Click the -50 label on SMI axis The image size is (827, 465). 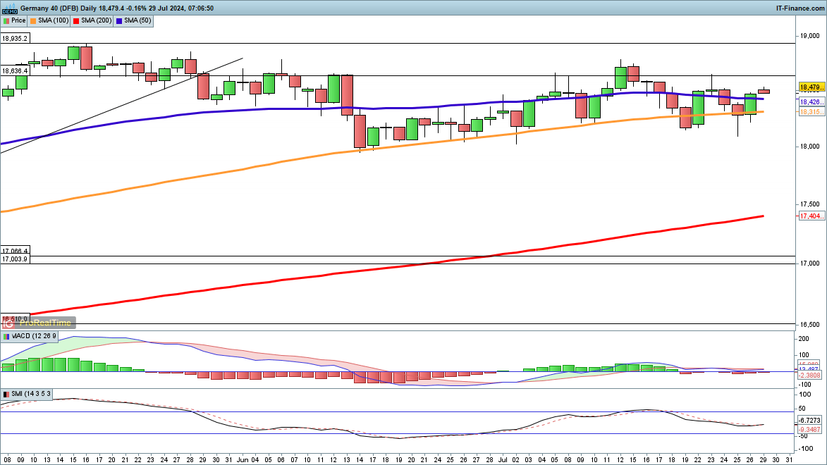[x=802, y=436]
